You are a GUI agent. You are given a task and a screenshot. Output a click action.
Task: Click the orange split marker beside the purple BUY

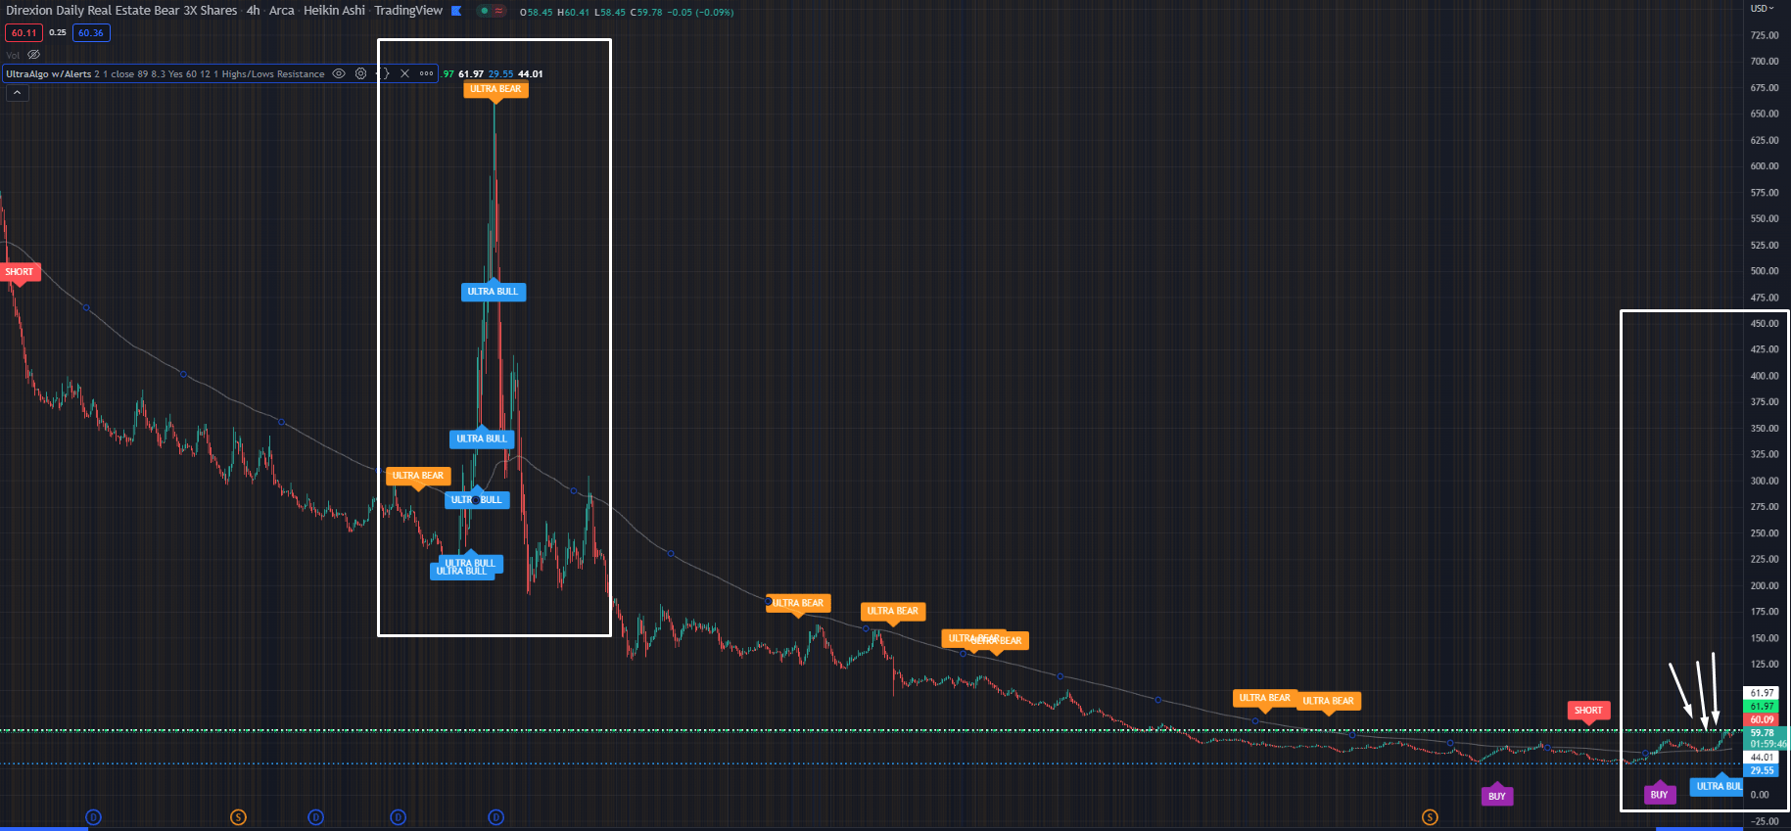tap(1430, 817)
